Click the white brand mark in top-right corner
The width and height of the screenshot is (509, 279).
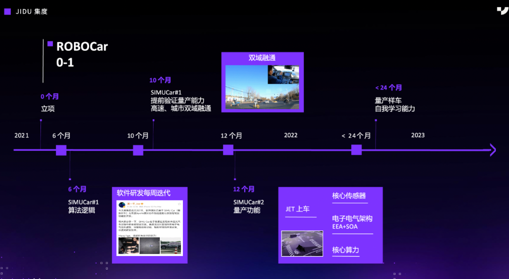pyautogui.click(x=502, y=11)
